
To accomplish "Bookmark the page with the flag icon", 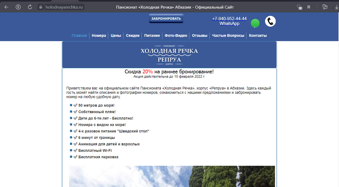I will click(308, 7).
